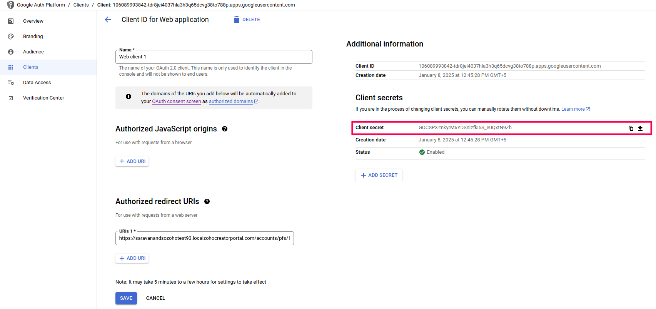Click the Name input field

click(x=214, y=57)
